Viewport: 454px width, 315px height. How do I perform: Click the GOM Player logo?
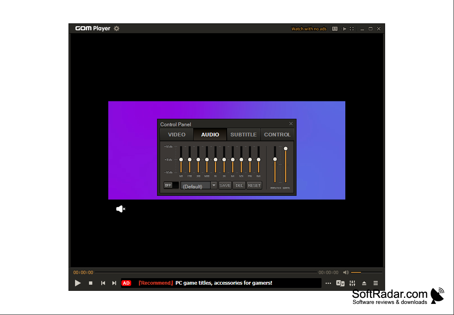(93, 28)
